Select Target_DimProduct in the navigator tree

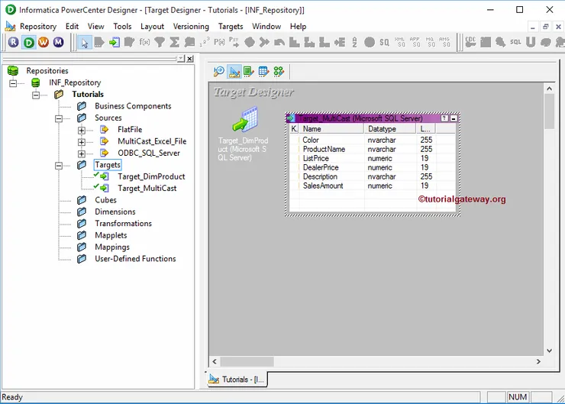point(151,176)
